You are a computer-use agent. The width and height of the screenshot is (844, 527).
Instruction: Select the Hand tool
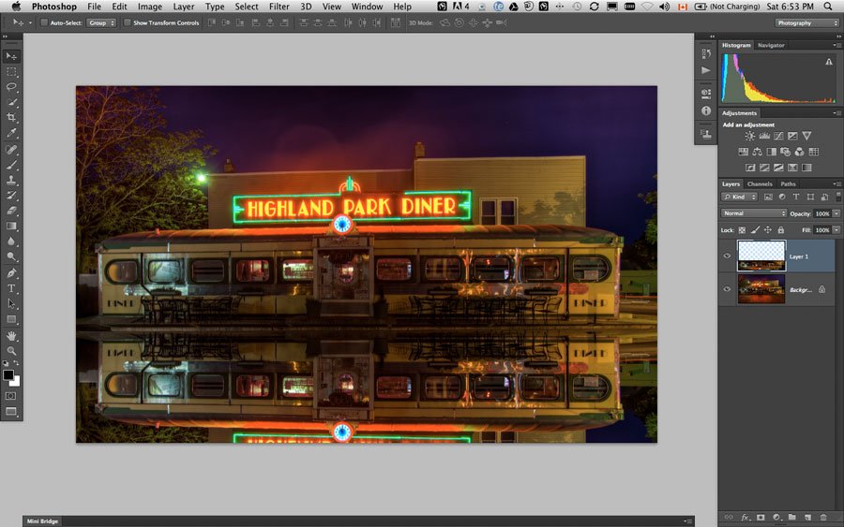pos(11,336)
